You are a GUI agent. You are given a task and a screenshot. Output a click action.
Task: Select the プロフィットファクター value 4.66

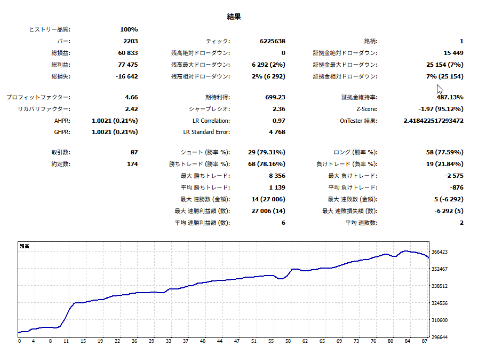click(x=131, y=97)
